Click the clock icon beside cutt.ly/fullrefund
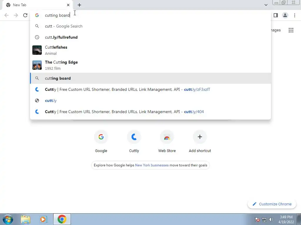 pos(37,37)
